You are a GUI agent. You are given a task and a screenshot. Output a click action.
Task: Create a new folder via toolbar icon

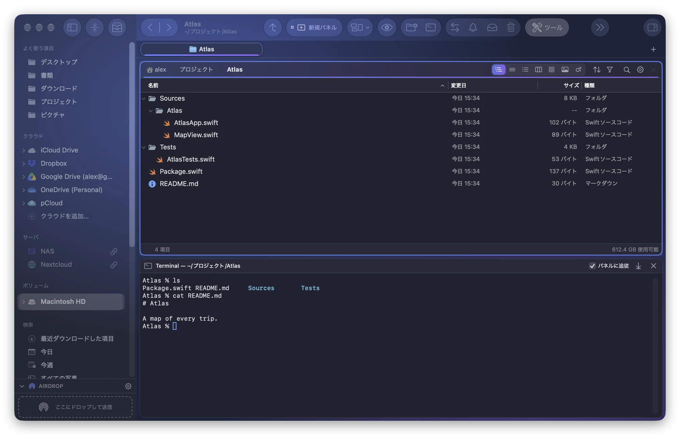click(x=412, y=28)
